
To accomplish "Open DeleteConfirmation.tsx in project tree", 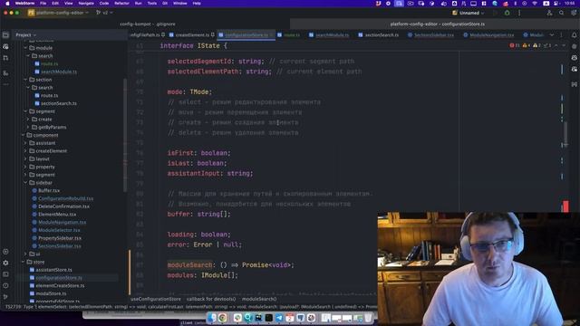I will [63, 206].
